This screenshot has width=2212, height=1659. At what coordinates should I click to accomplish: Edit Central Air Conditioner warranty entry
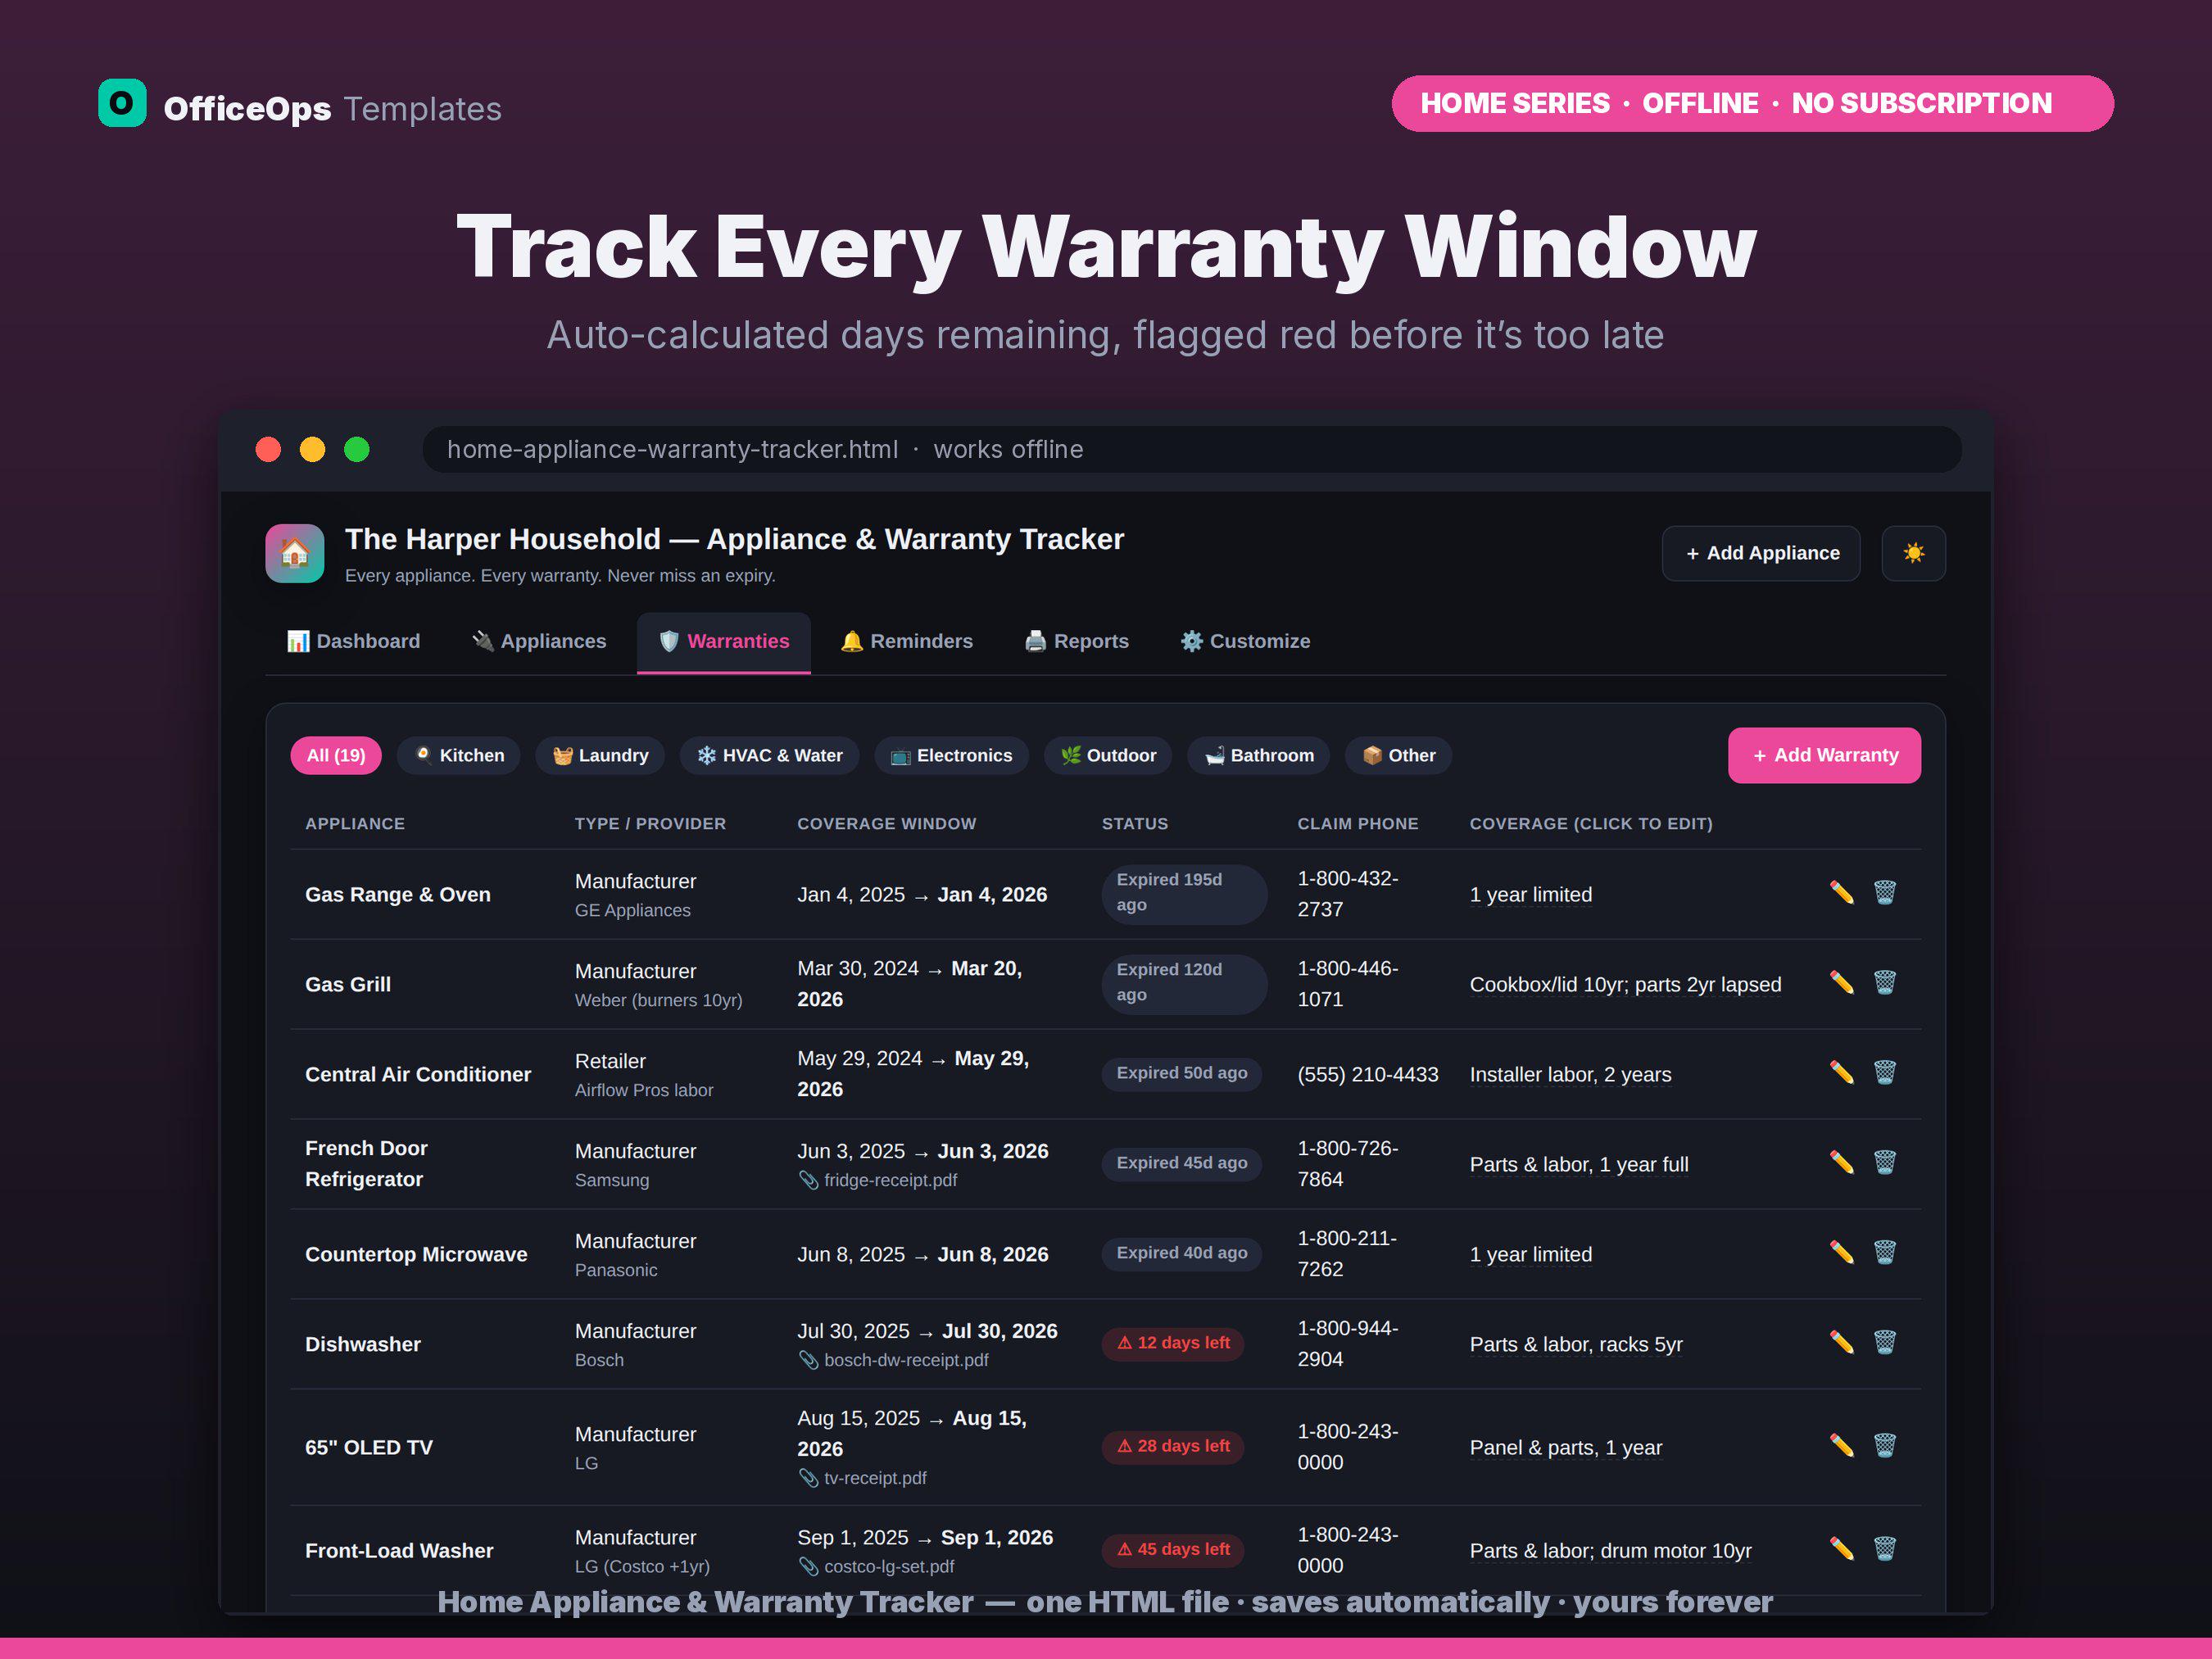tap(1841, 1073)
